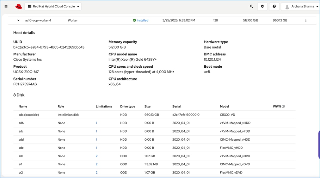Click the Installed status link
This screenshot has width=320, height=178.
tap(142, 20)
